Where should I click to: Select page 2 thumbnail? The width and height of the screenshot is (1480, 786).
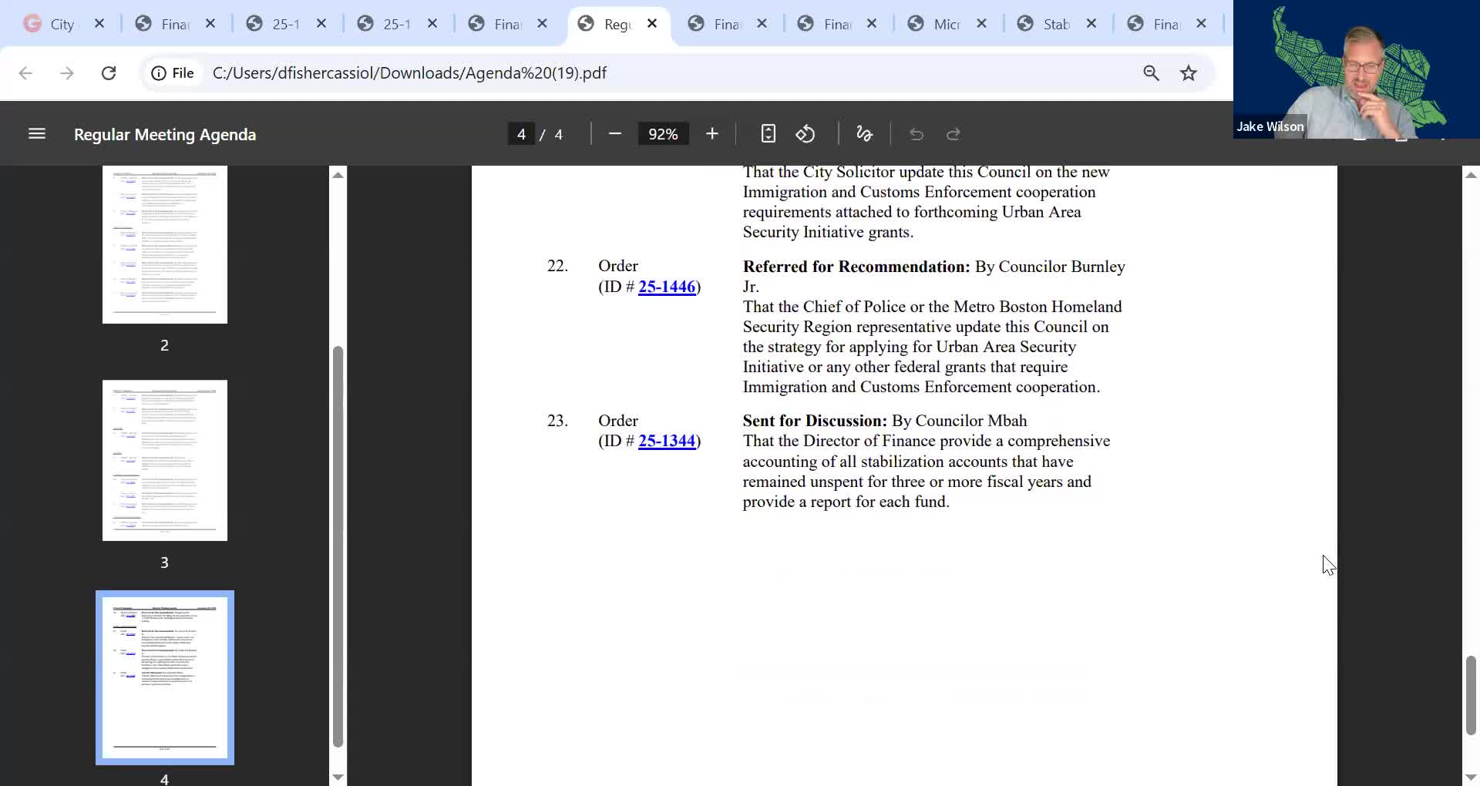(165, 244)
